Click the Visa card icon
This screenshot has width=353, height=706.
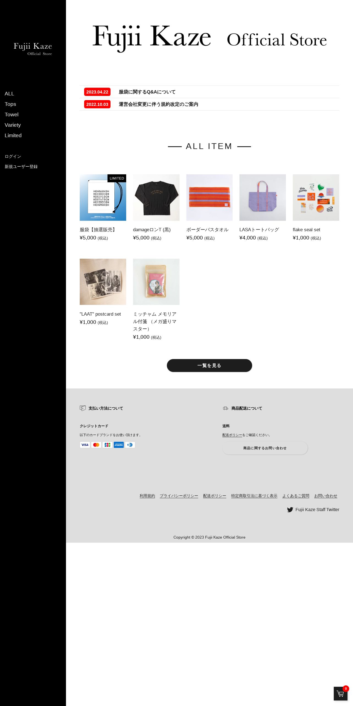tap(85, 445)
